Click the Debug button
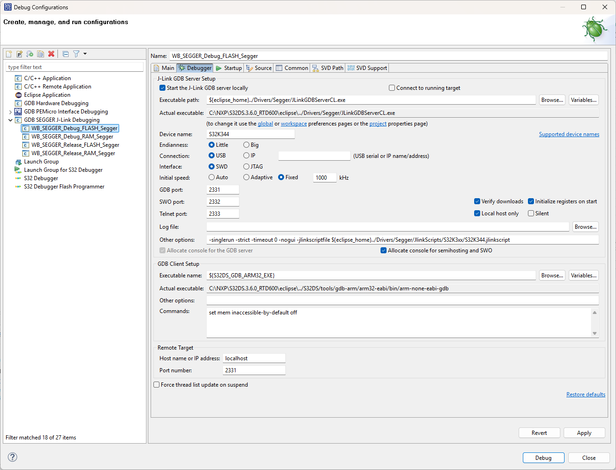616x470 pixels. [543, 458]
